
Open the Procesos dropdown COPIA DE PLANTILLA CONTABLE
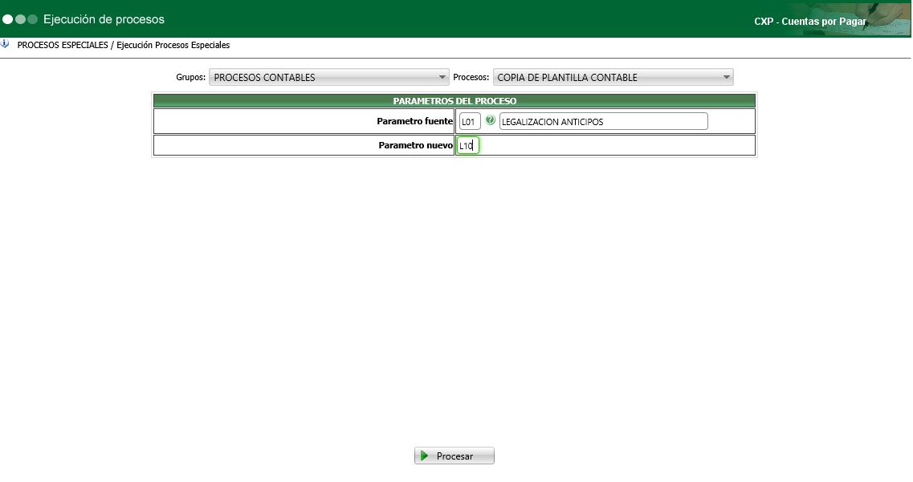coord(613,77)
